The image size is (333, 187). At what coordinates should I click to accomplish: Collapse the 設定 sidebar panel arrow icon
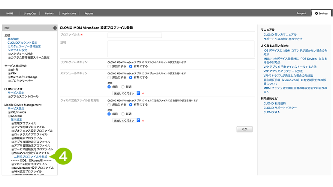tap(55, 28)
